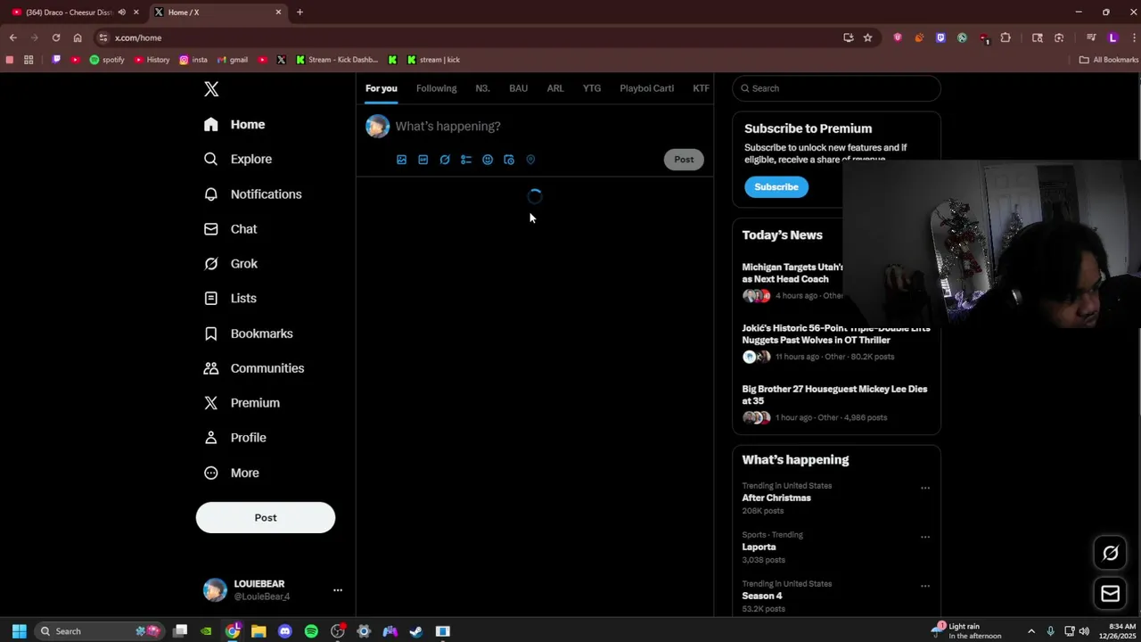Click the composer profile avatar
1141x642 pixels.
point(378,127)
